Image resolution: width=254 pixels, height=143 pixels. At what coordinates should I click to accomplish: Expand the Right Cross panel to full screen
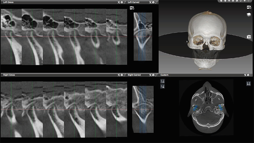[125, 75]
